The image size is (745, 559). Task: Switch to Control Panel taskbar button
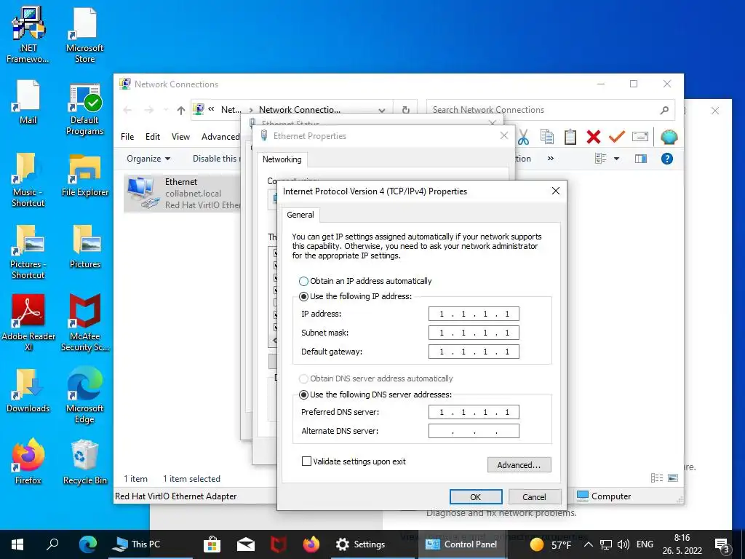[x=462, y=544]
